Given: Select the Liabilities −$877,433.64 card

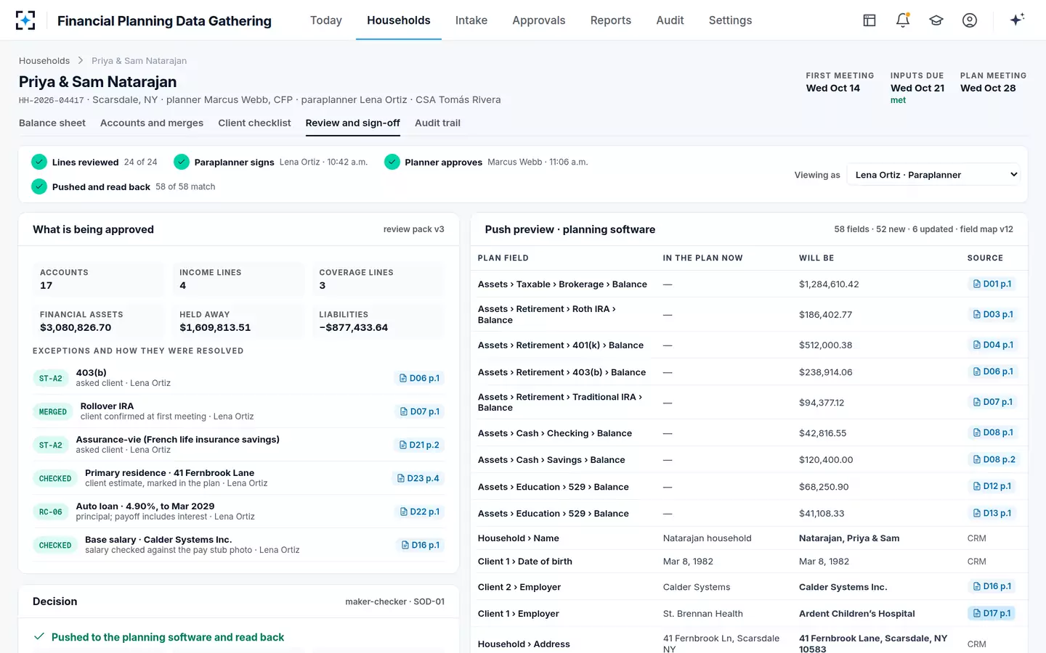Looking at the screenshot, I should click(x=378, y=321).
